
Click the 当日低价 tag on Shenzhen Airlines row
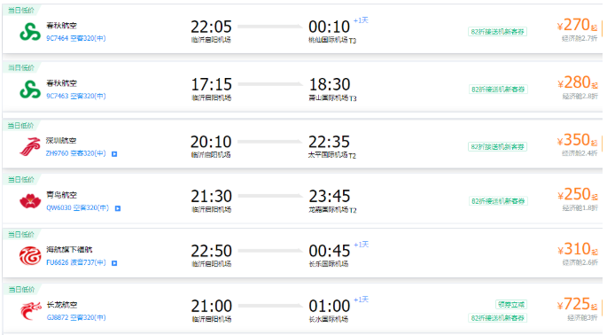[21, 126]
